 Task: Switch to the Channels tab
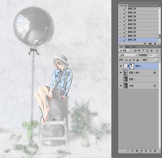point(127,47)
